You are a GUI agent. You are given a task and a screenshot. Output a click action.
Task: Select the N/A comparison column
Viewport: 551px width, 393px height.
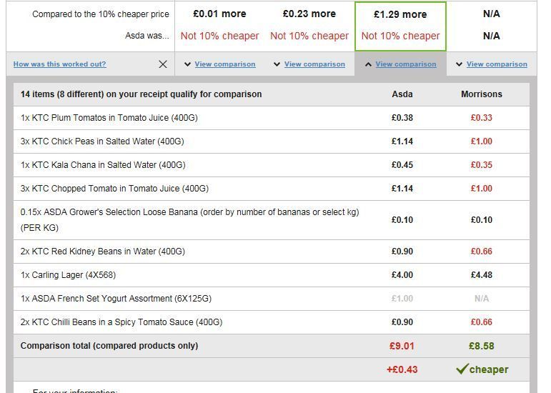[491, 25]
